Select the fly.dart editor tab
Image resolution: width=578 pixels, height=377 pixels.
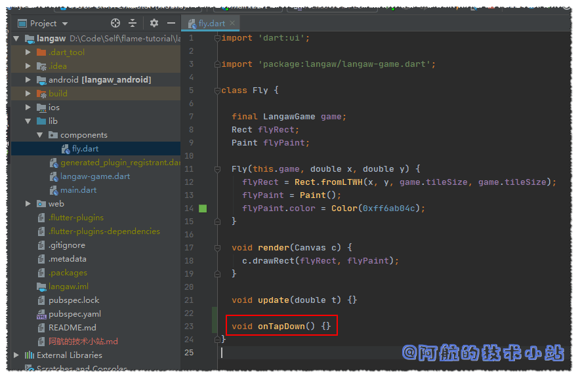pos(211,24)
